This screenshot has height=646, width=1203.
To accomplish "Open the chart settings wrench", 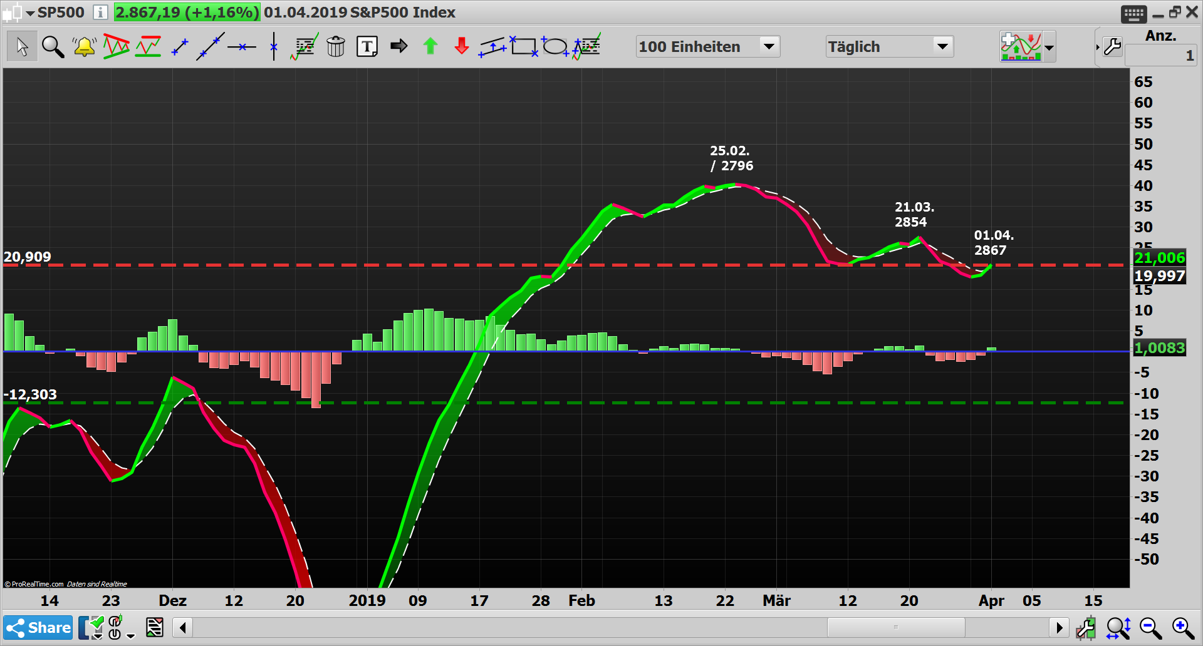I will click(1112, 46).
